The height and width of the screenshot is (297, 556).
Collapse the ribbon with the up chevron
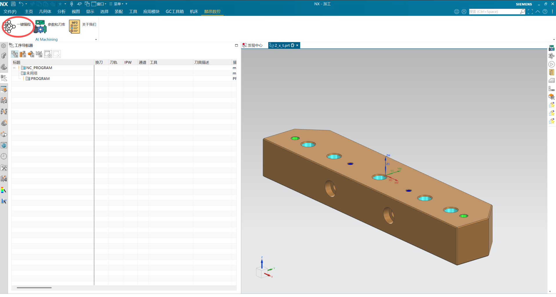tap(538, 12)
